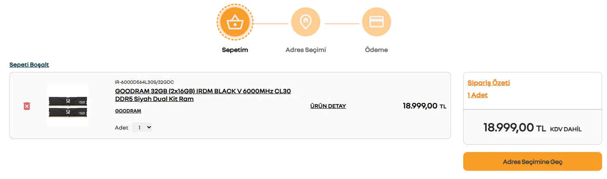Click the address location pin icon
The image size is (607, 179).
click(306, 22)
